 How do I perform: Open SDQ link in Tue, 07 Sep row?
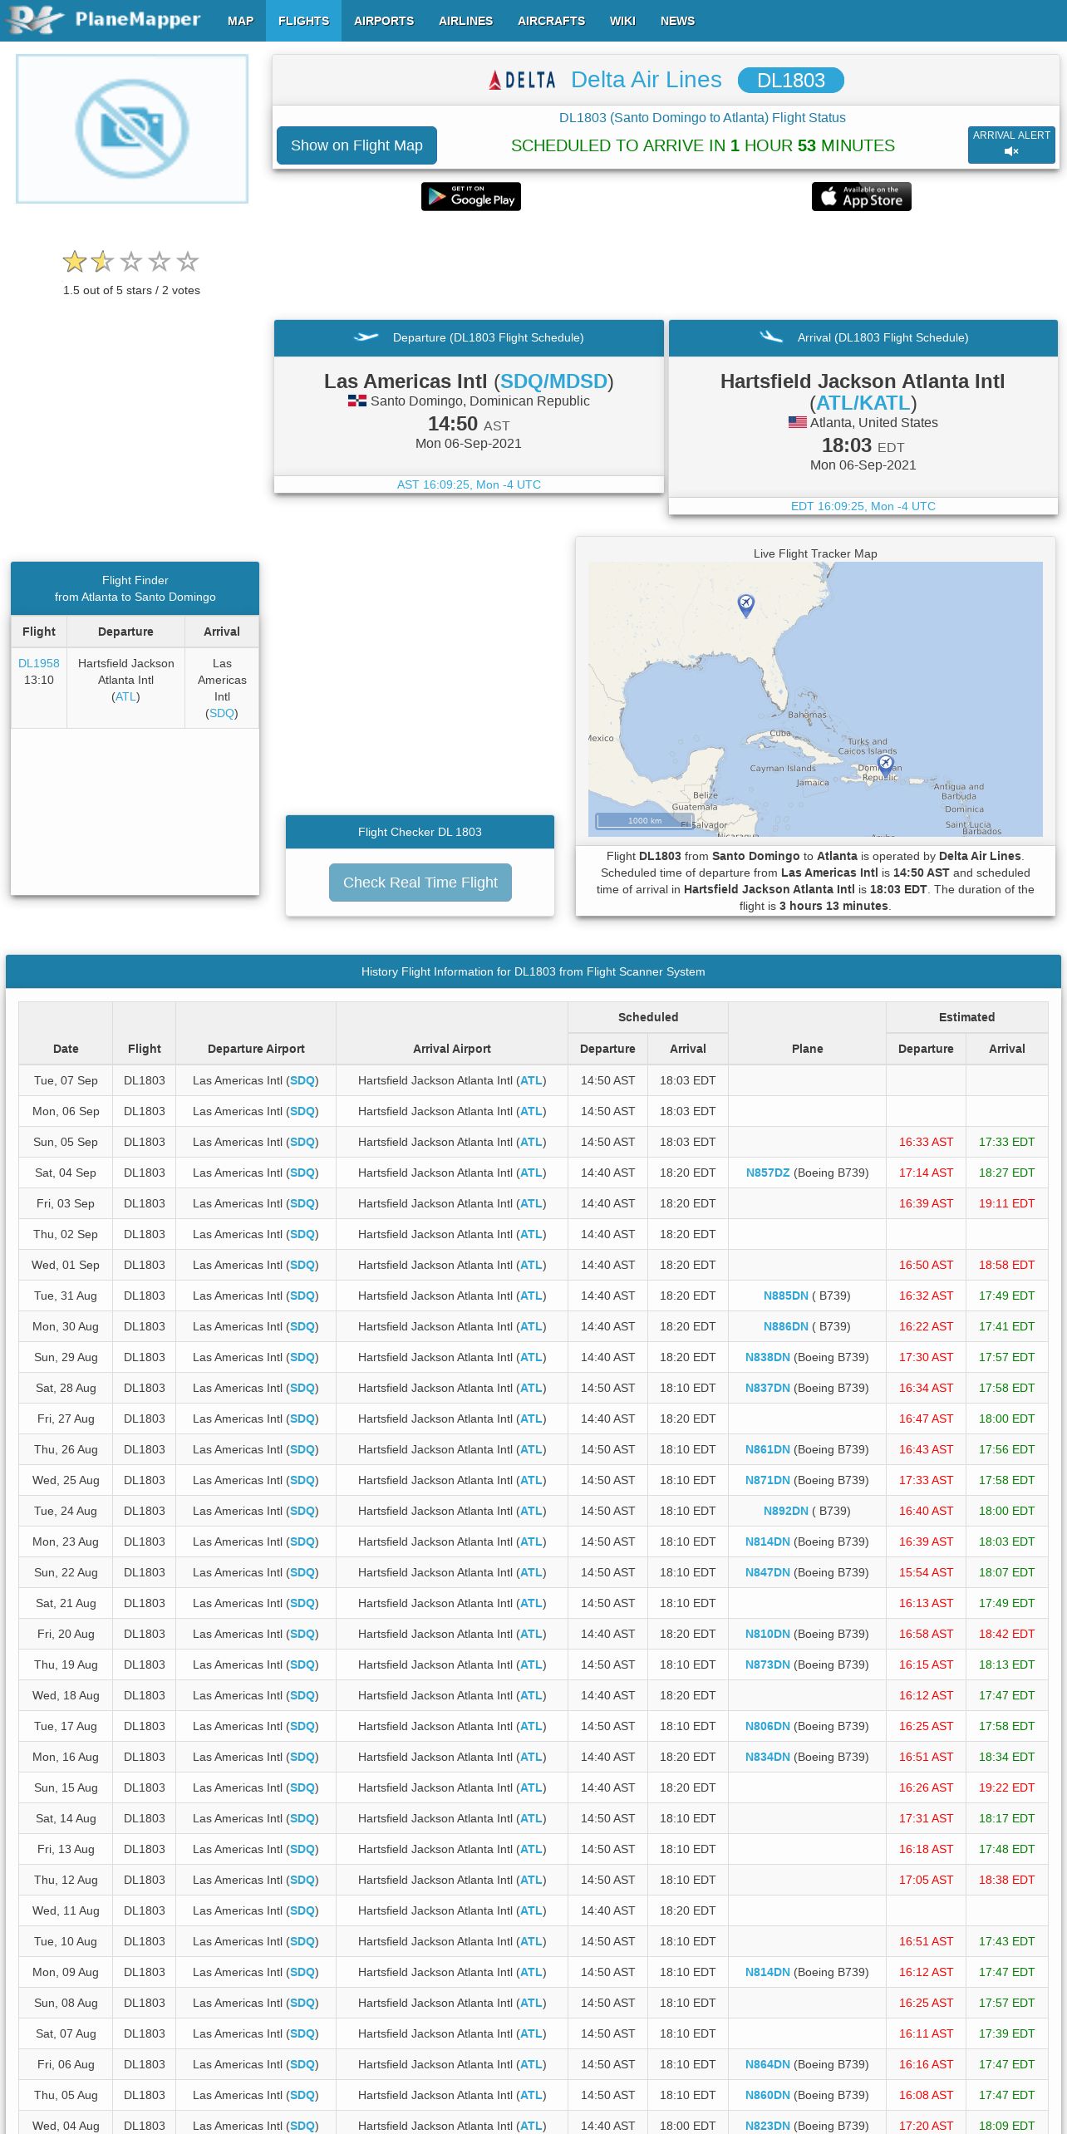(302, 1080)
